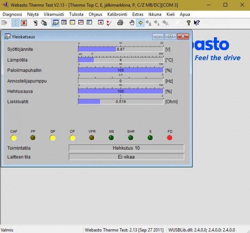Expand the Kieli language menu

point(171,14)
